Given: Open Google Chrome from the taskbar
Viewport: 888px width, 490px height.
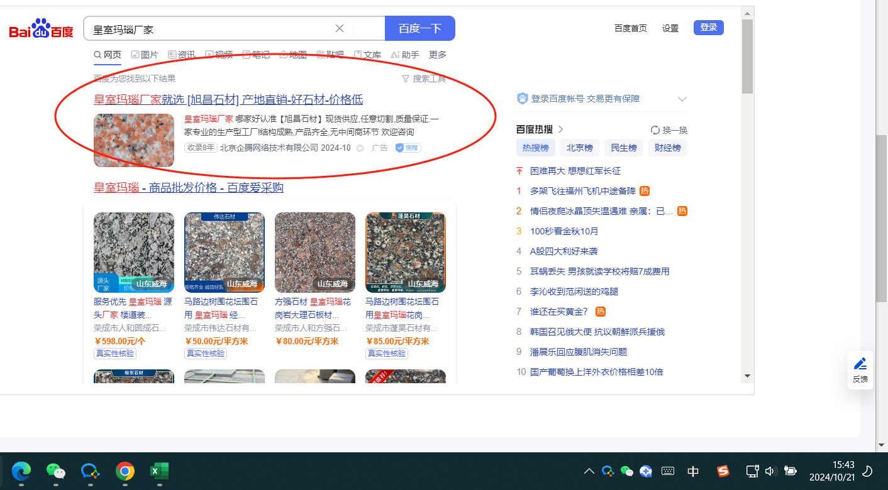Looking at the screenshot, I should (x=125, y=471).
